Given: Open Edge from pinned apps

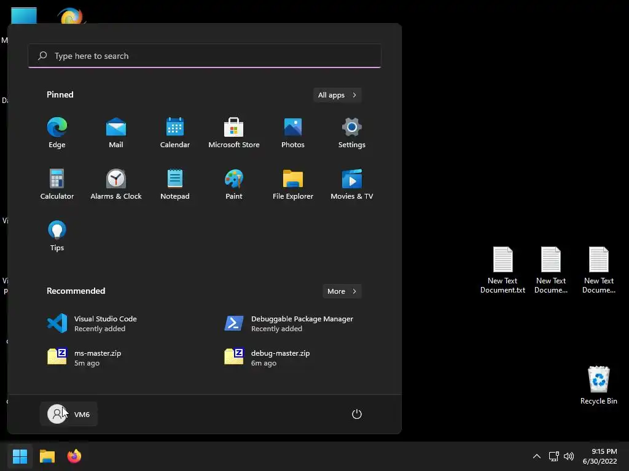Looking at the screenshot, I should [x=57, y=133].
